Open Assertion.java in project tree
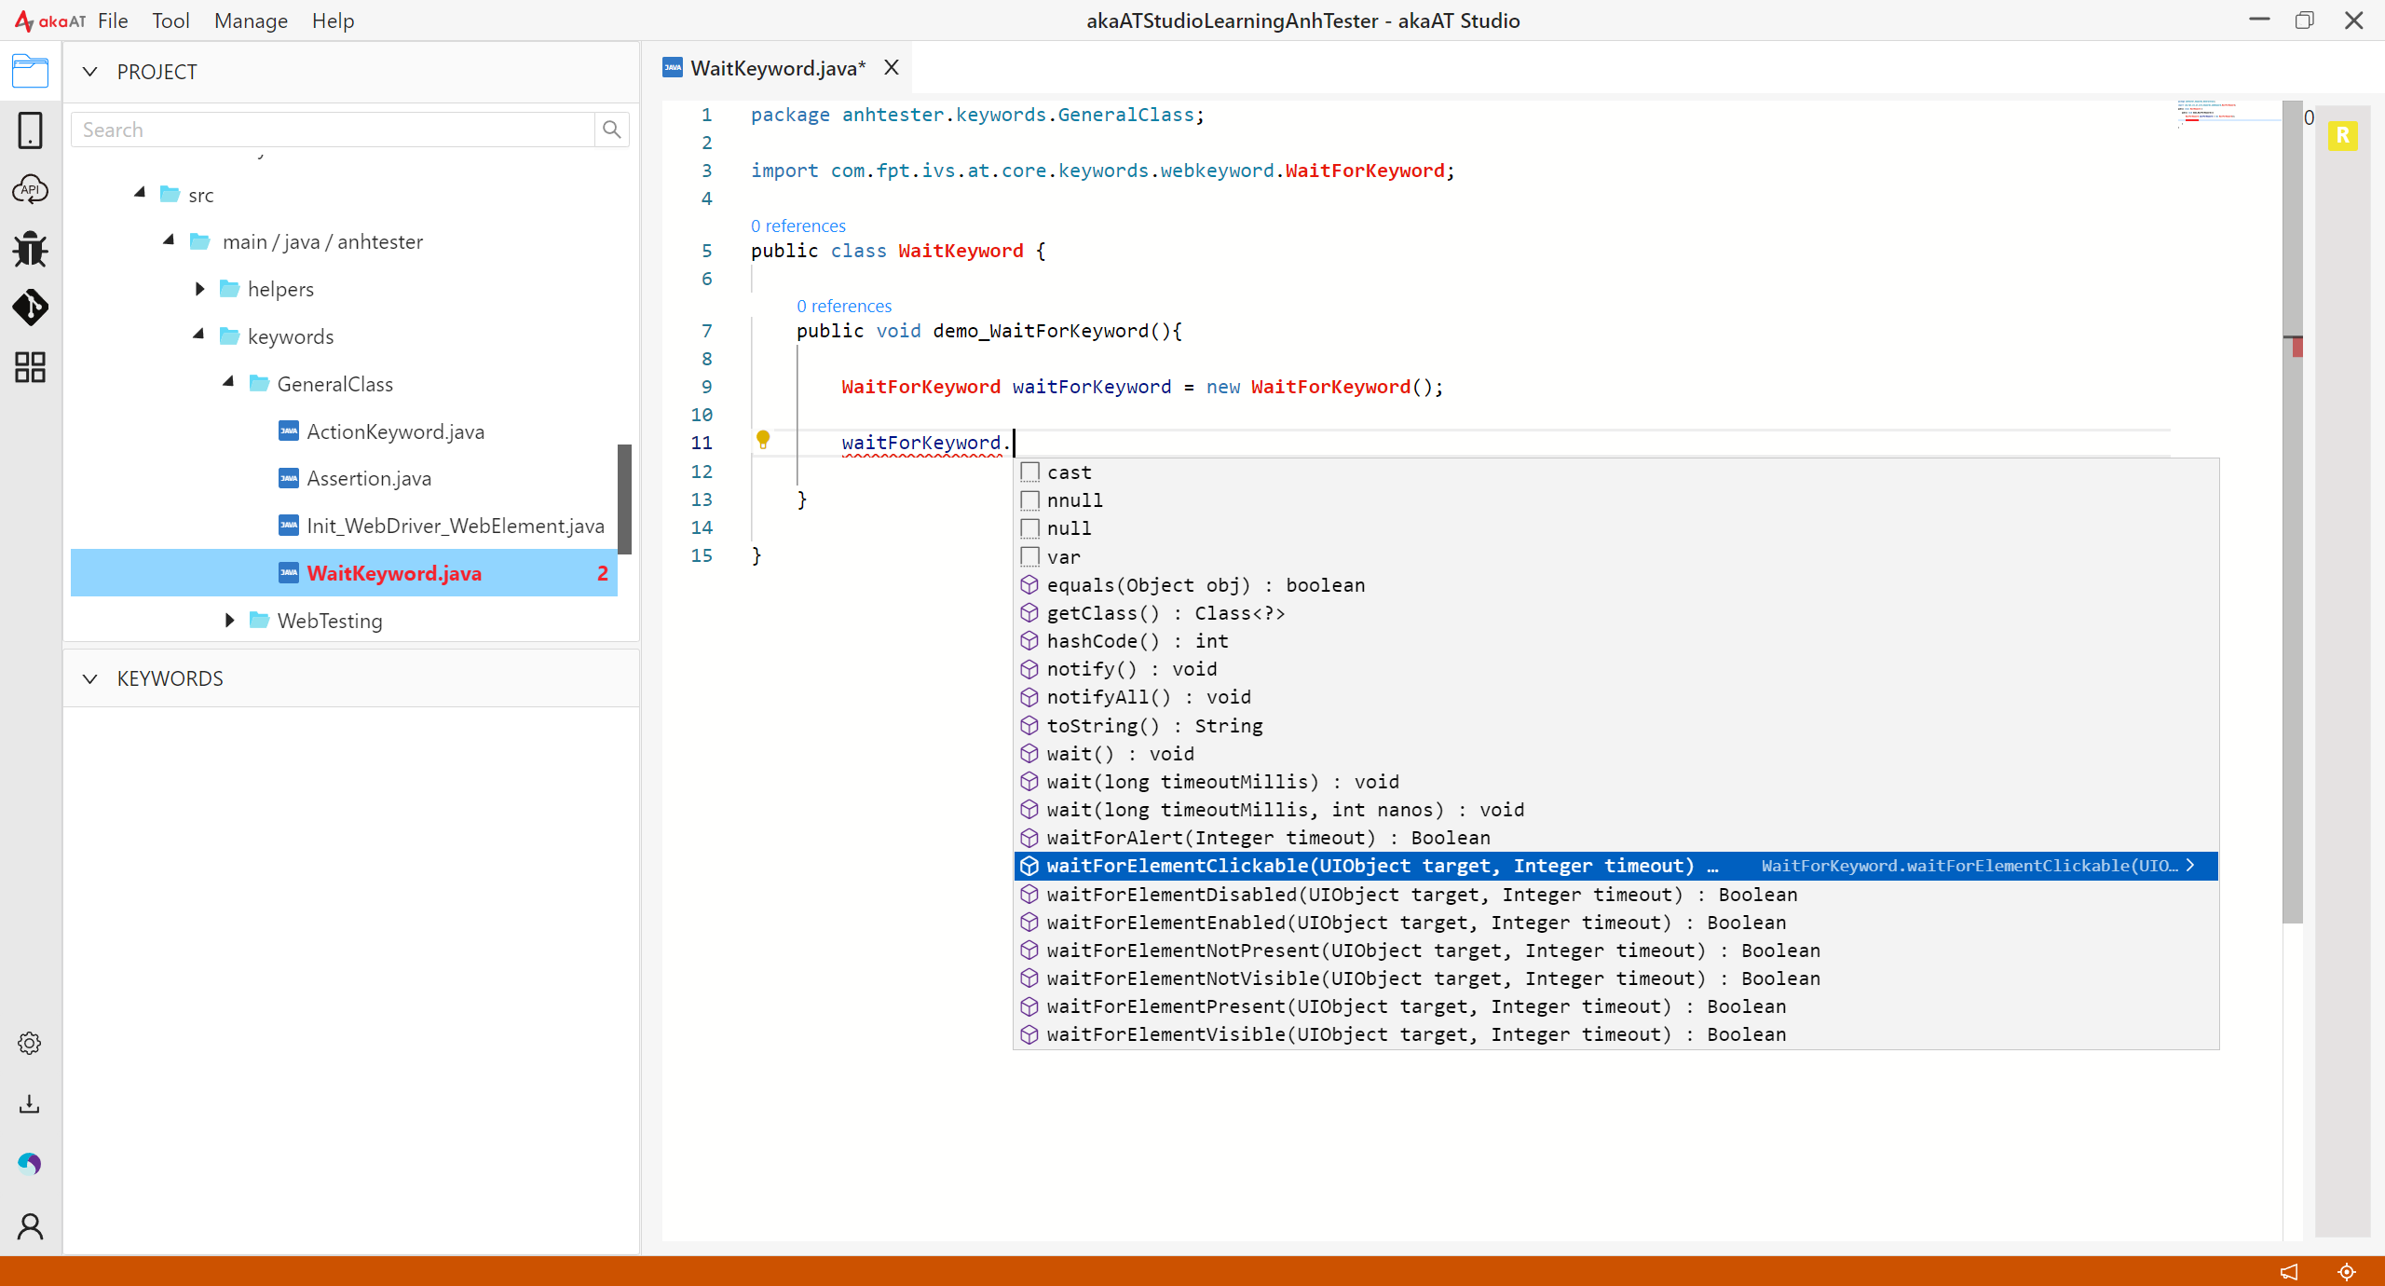The height and width of the screenshot is (1286, 2385). pyautogui.click(x=369, y=478)
